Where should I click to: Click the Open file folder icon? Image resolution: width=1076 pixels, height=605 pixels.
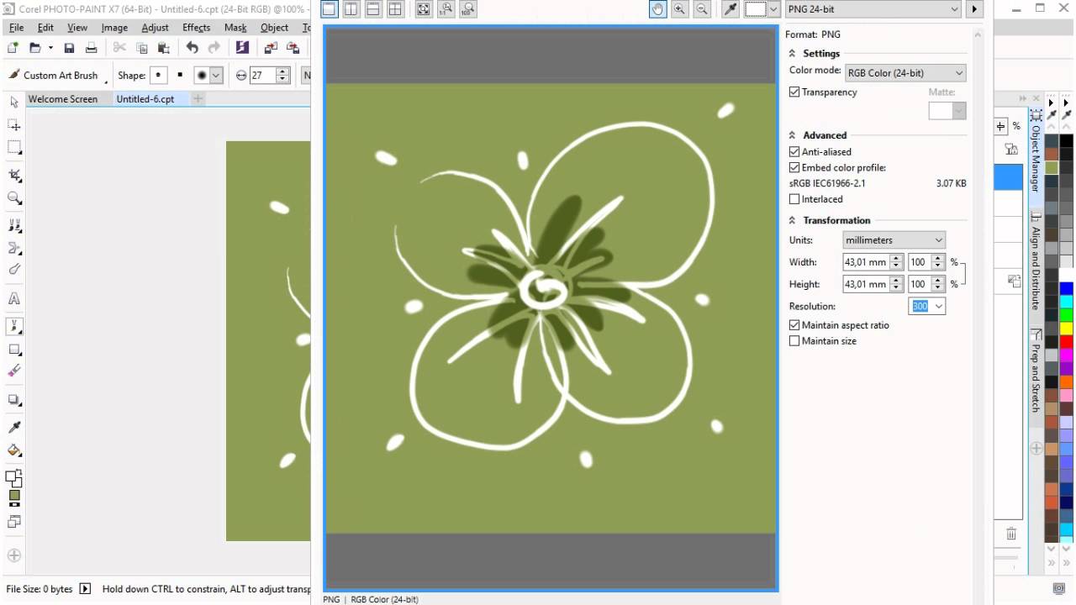[x=35, y=49]
